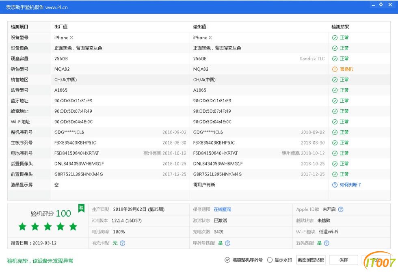
Task: Click 越狱状态 value 未越狱
Action: [x=324, y=221]
